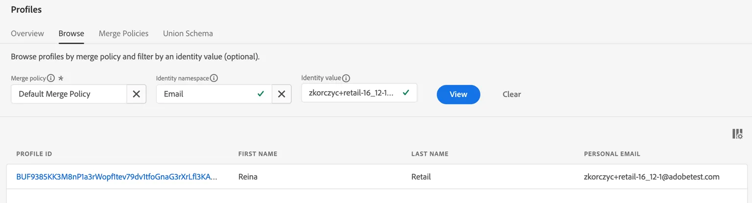The height and width of the screenshot is (203, 752).
Task: Open profile ID link BUF9385KK3M8nP1a3r...
Action: pyautogui.click(x=117, y=177)
